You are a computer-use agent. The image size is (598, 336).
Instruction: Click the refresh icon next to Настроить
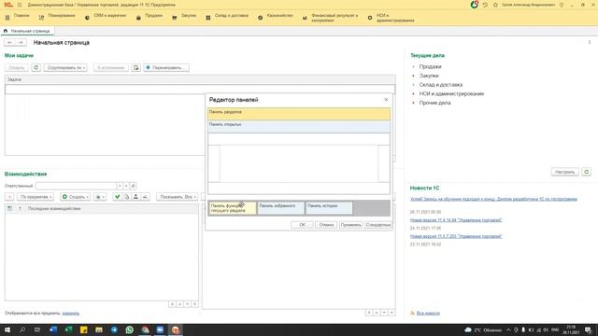coord(587,172)
